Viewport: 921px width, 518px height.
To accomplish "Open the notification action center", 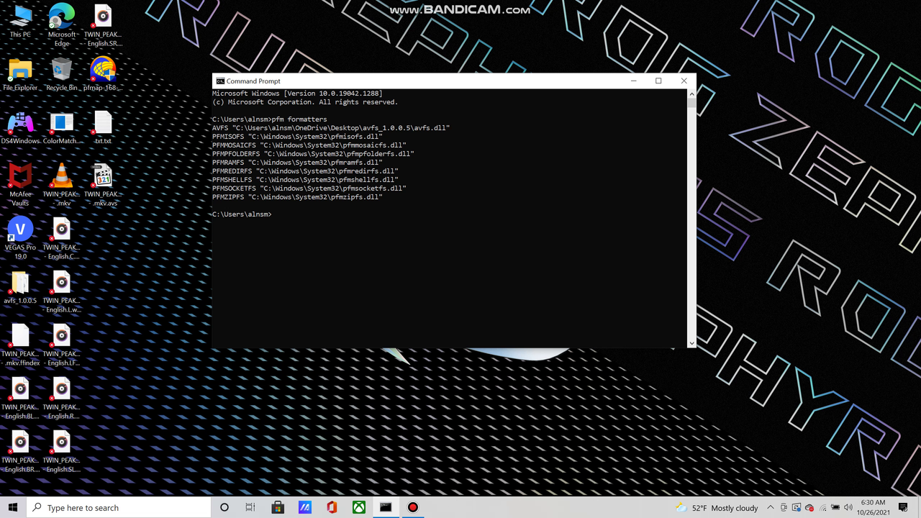I will coord(904,508).
